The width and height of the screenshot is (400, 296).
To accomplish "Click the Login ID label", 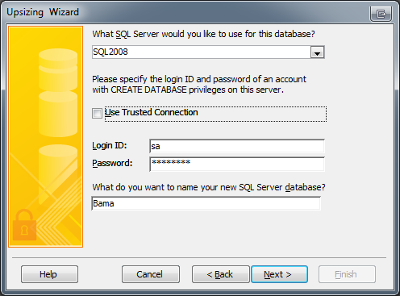I will [x=110, y=145].
